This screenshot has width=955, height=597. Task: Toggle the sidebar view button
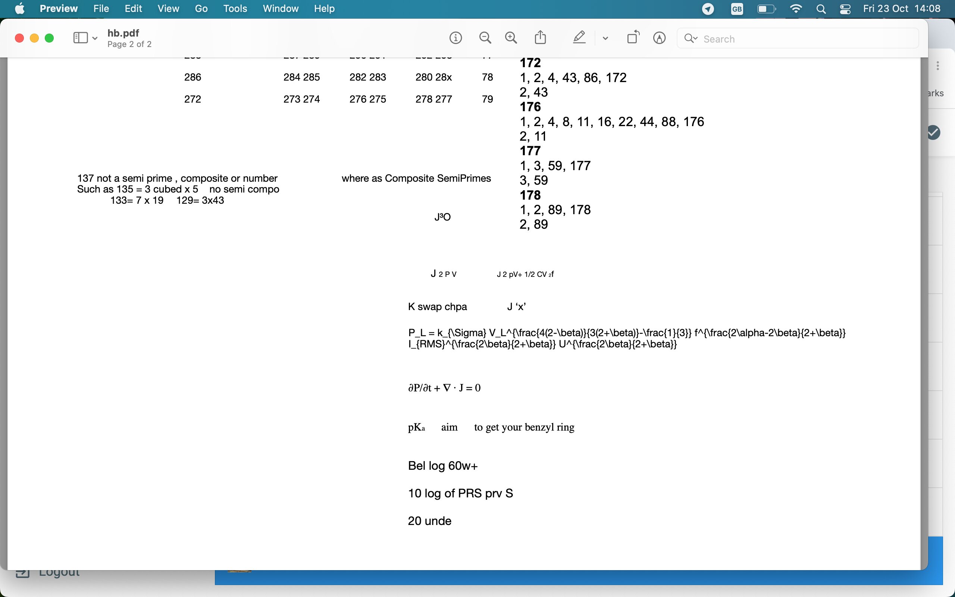pos(81,38)
